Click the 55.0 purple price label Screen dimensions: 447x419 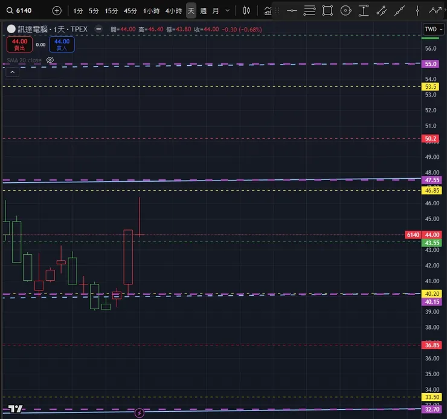(x=430, y=64)
